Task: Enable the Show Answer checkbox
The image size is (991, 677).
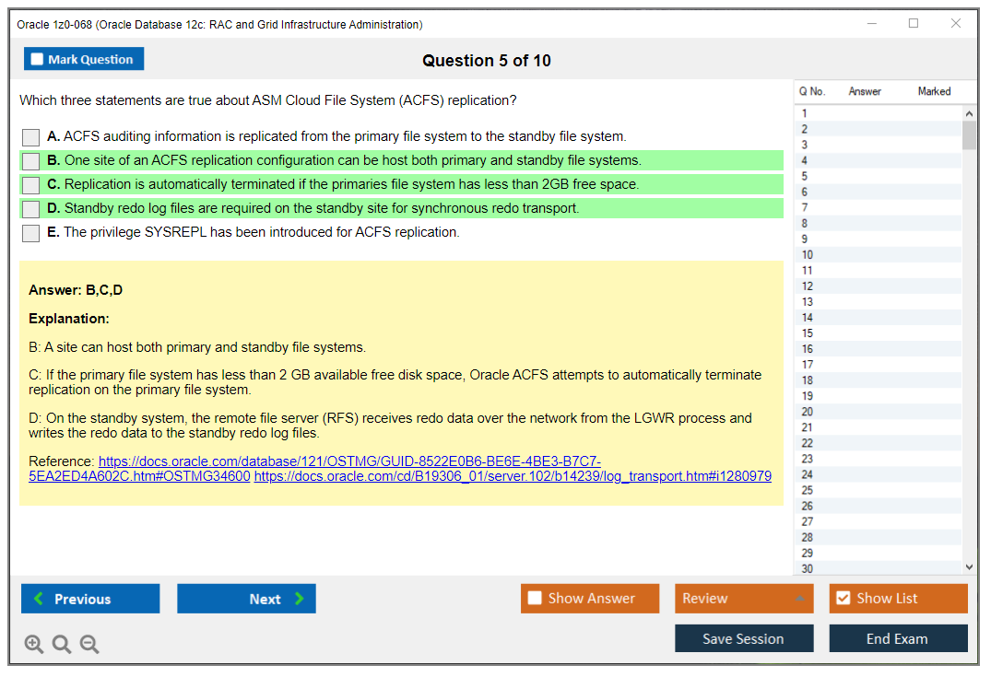Action: click(x=534, y=598)
